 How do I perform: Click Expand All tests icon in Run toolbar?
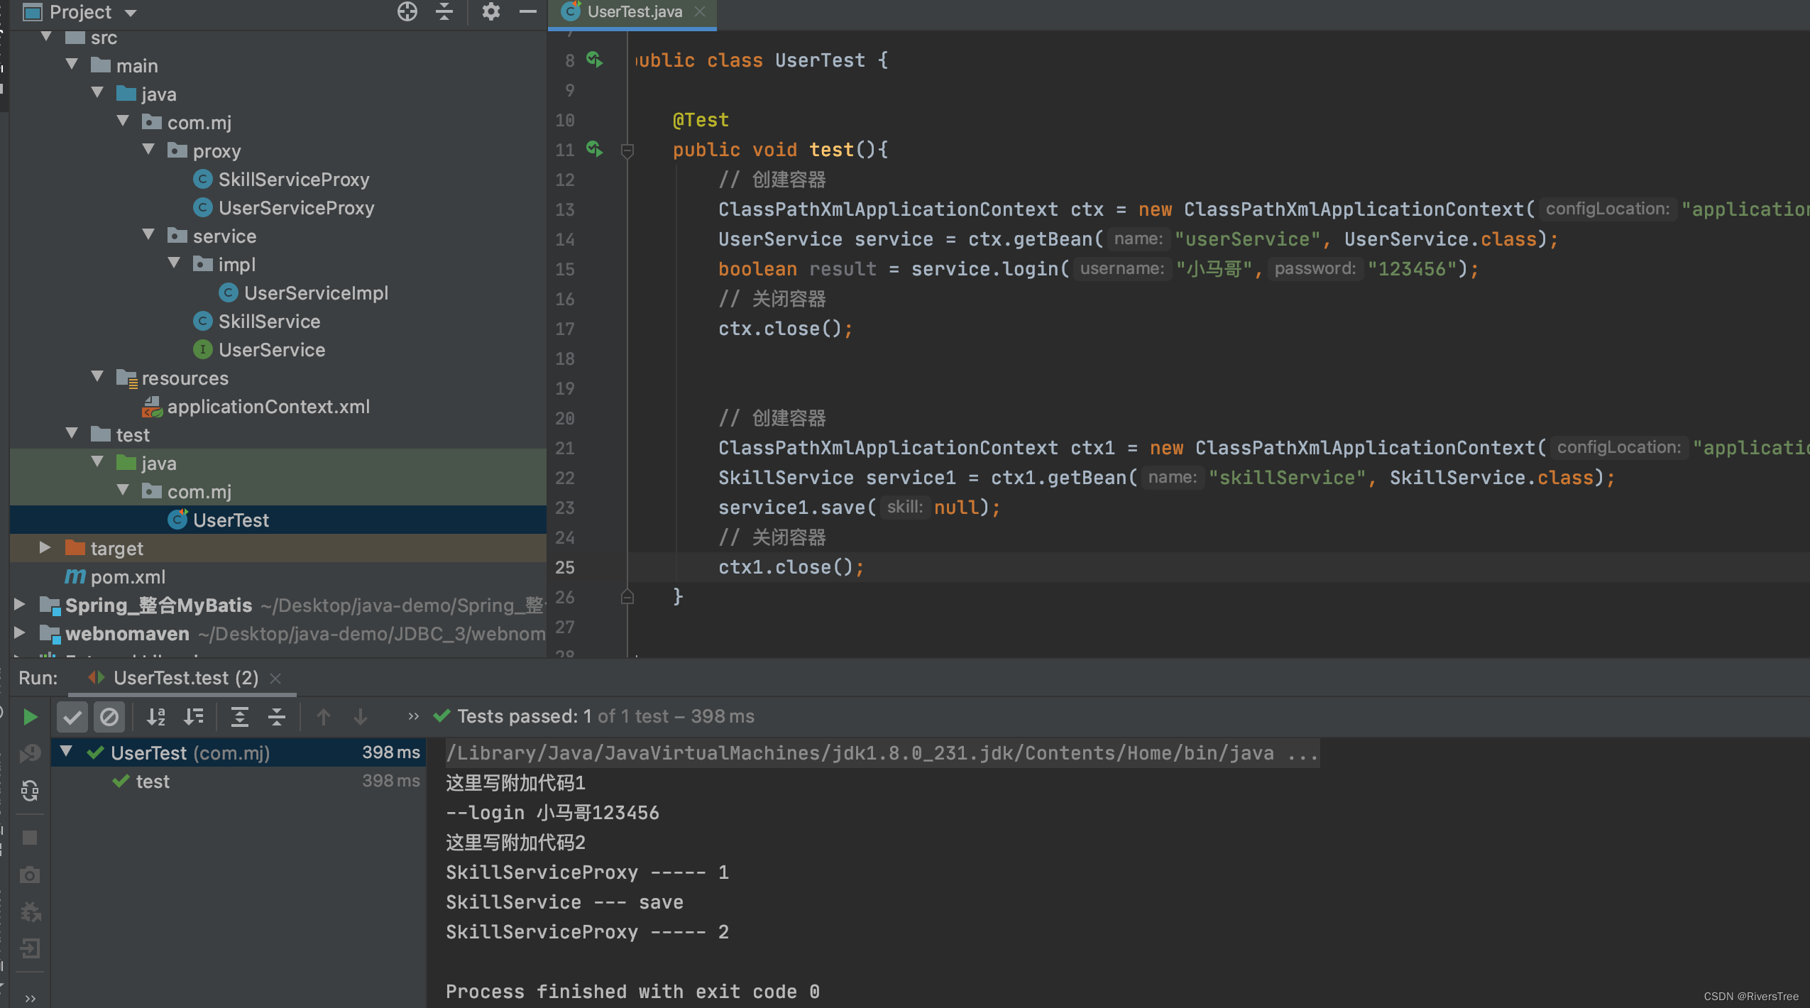240,717
